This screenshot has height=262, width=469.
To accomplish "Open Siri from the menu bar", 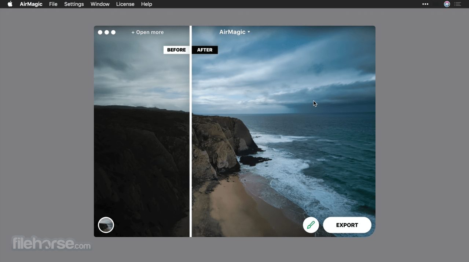I will pos(447,4).
